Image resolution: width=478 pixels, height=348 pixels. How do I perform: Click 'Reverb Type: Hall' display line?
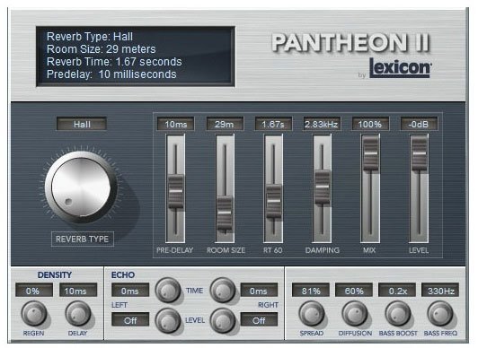click(90, 37)
